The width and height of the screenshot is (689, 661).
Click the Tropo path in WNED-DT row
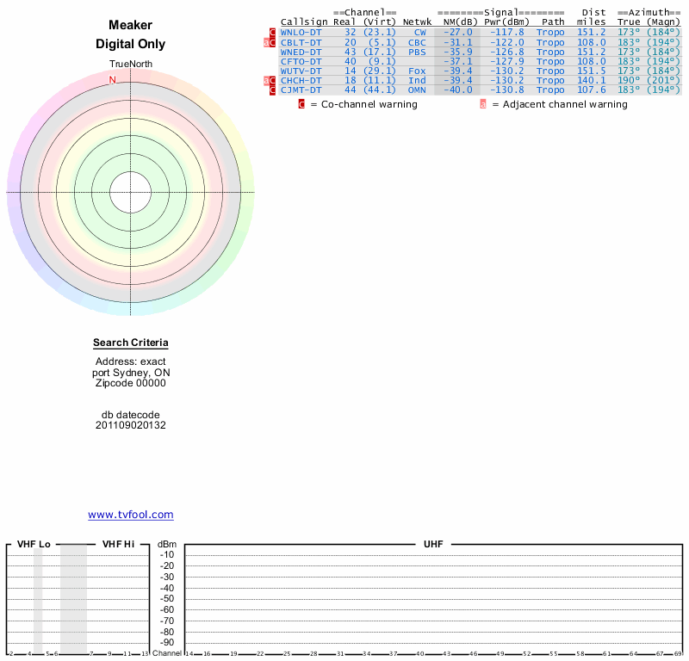550,53
